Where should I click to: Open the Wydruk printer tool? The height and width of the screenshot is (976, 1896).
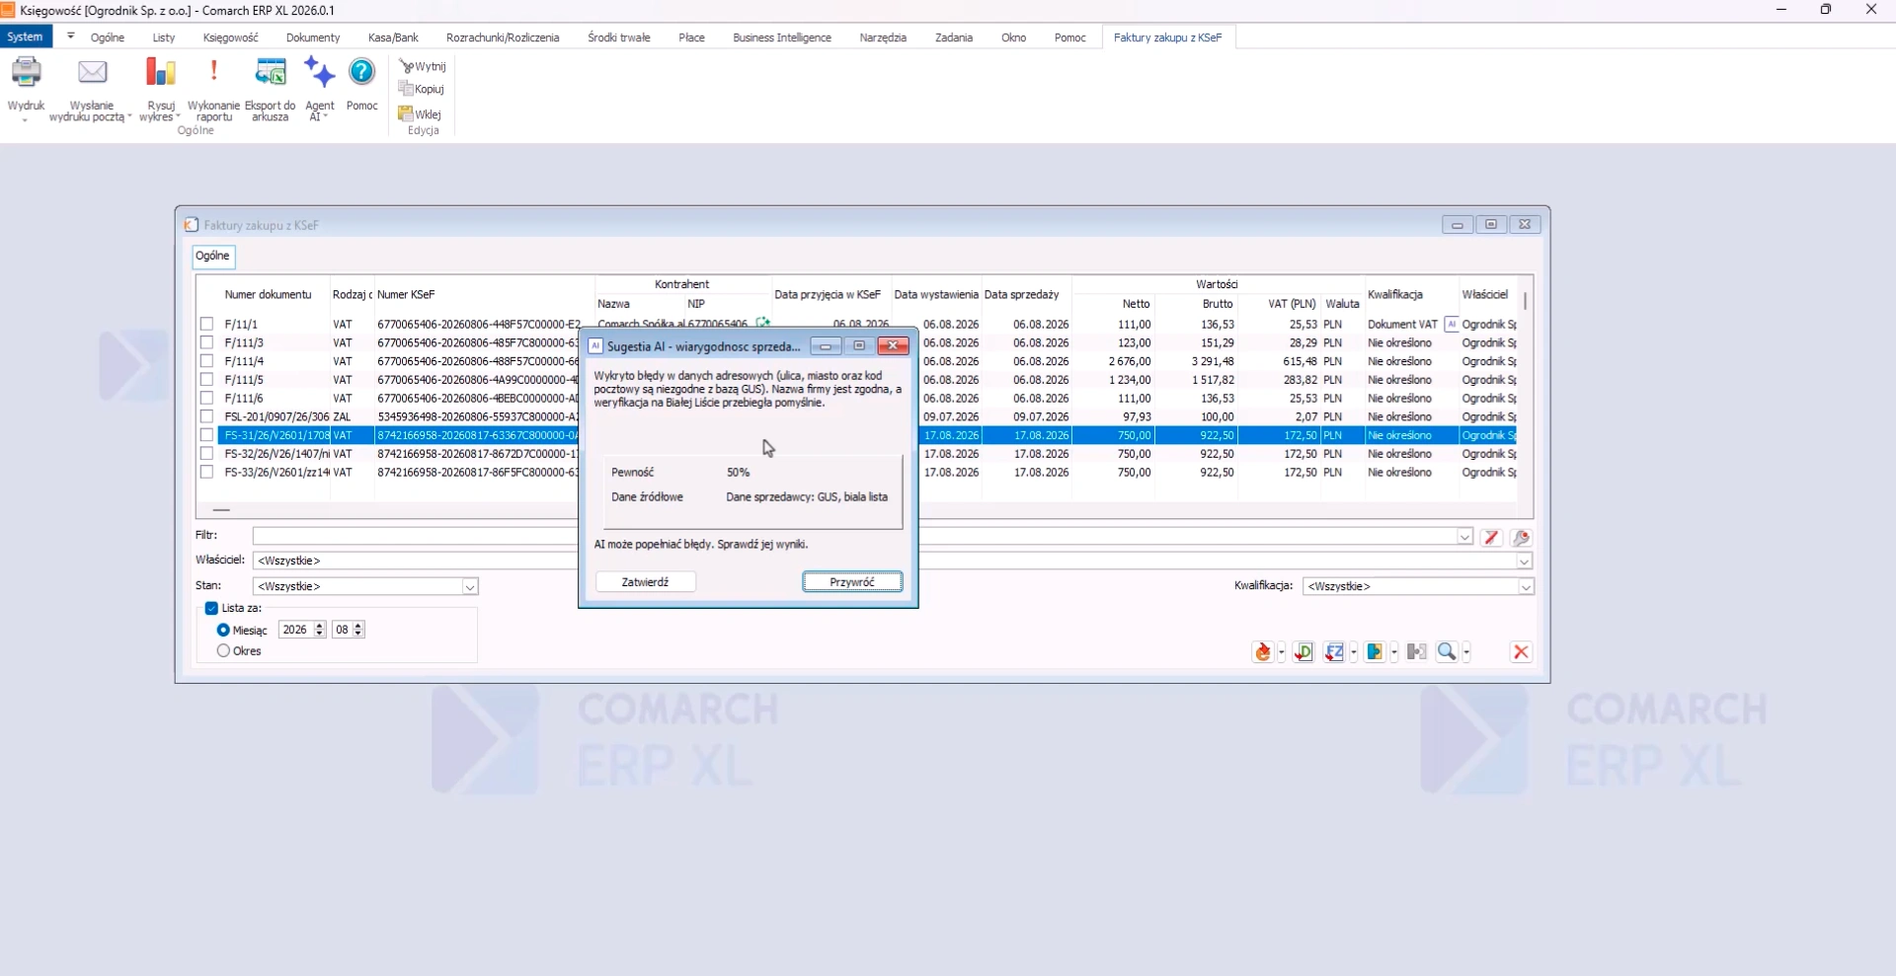[x=26, y=73]
